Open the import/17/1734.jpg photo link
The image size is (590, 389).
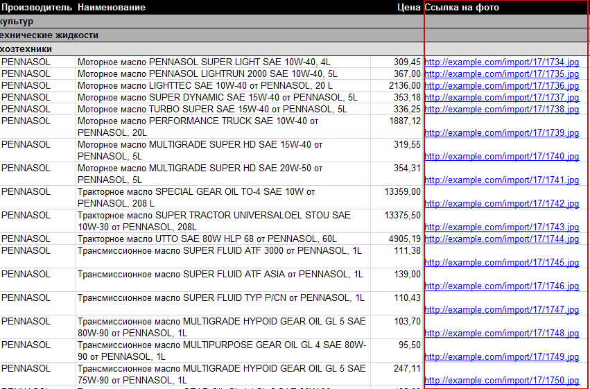tap(501, 62)
